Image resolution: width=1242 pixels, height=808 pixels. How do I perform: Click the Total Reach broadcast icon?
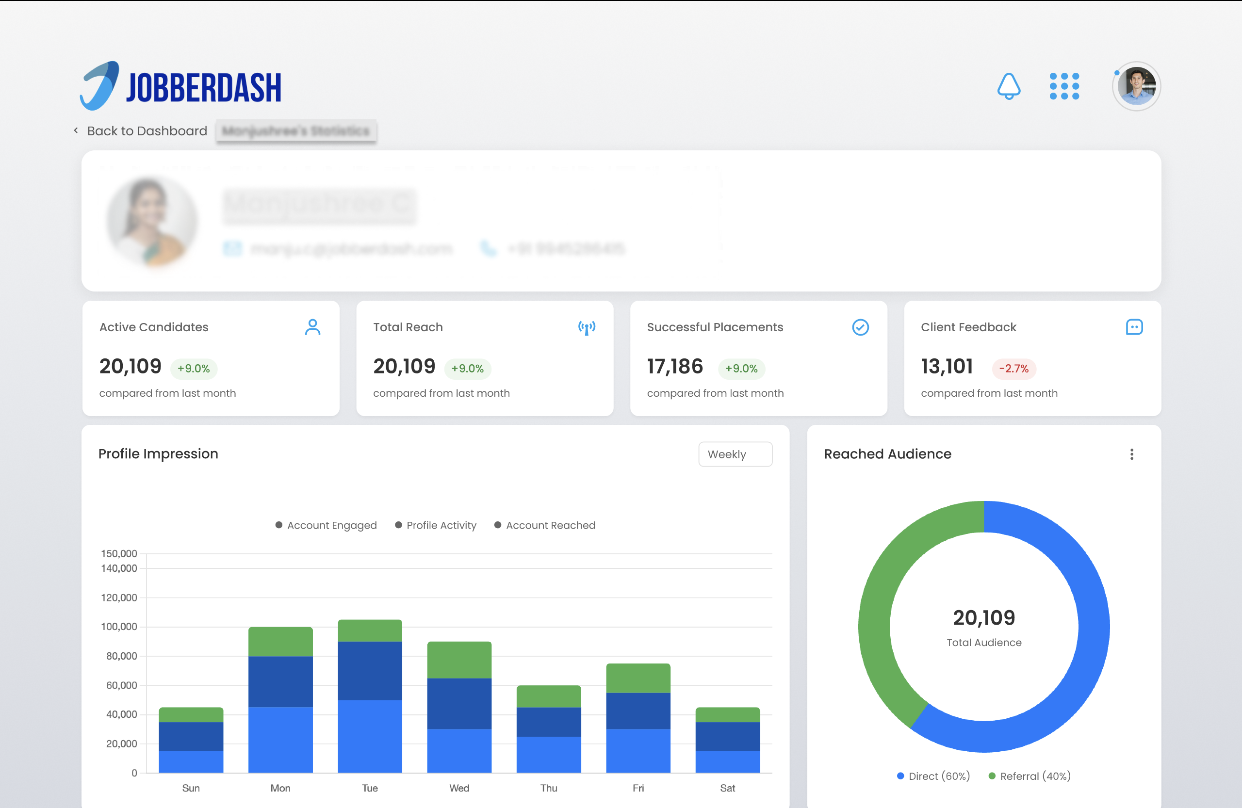click(x=587, y=327)
